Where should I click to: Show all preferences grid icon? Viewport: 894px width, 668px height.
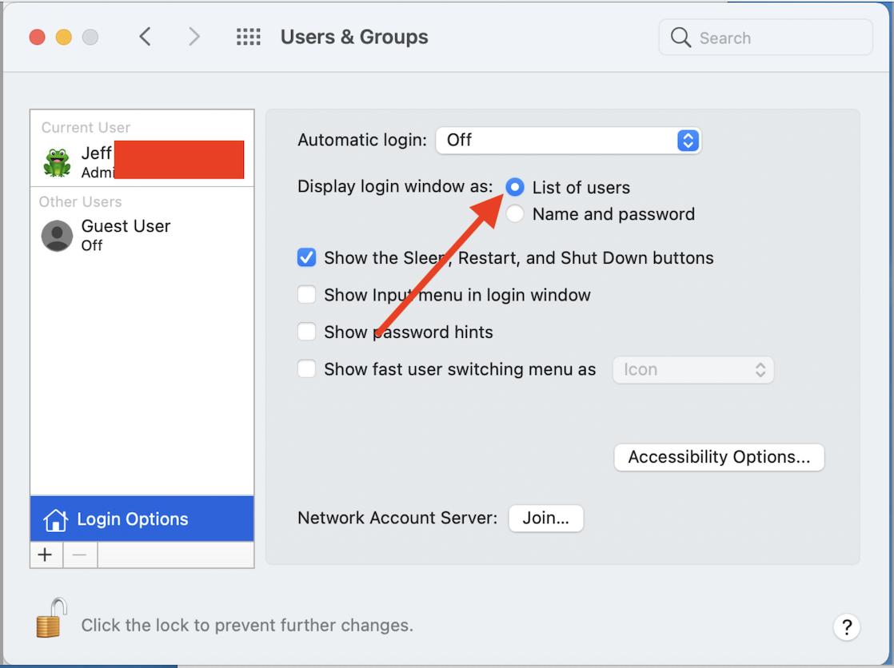tap(249, 37)
